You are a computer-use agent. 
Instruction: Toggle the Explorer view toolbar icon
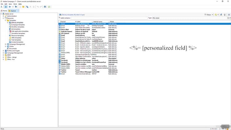click(x=6, y=7)
